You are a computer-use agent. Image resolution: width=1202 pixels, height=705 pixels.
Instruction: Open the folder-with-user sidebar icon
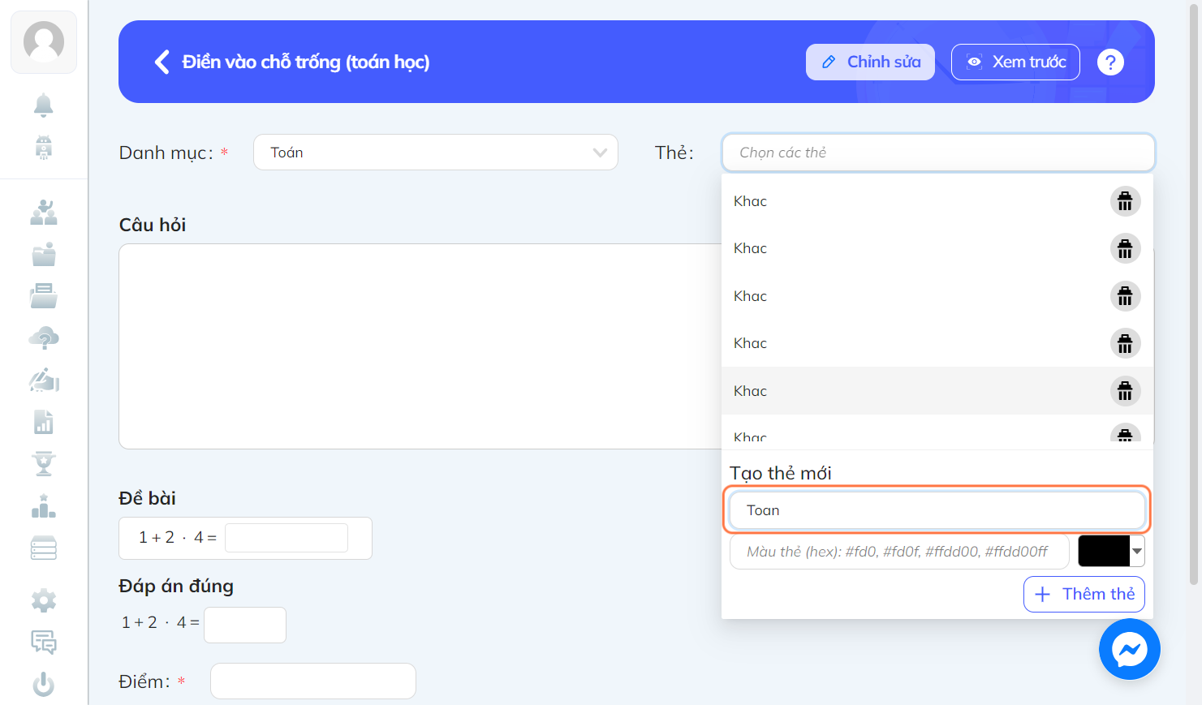click(44, 255)
